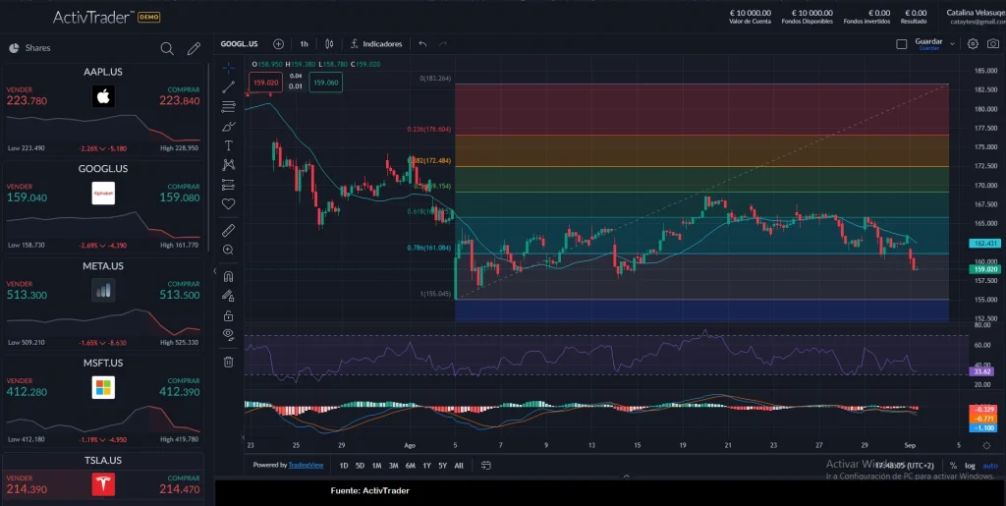Select the 0.236 Fibonacci level line
This screenshot has width=1006, height=506.
[x=701, y=135]
